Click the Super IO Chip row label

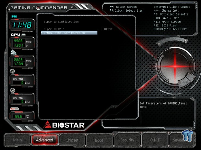coord(54,29)
